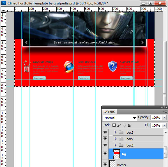Click previous slide arrow in image caption bar
This screenshot has width=168, height=167.
click(x=26, y=42)
